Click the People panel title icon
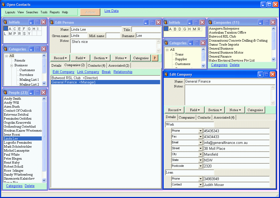 tap(5, 92)
